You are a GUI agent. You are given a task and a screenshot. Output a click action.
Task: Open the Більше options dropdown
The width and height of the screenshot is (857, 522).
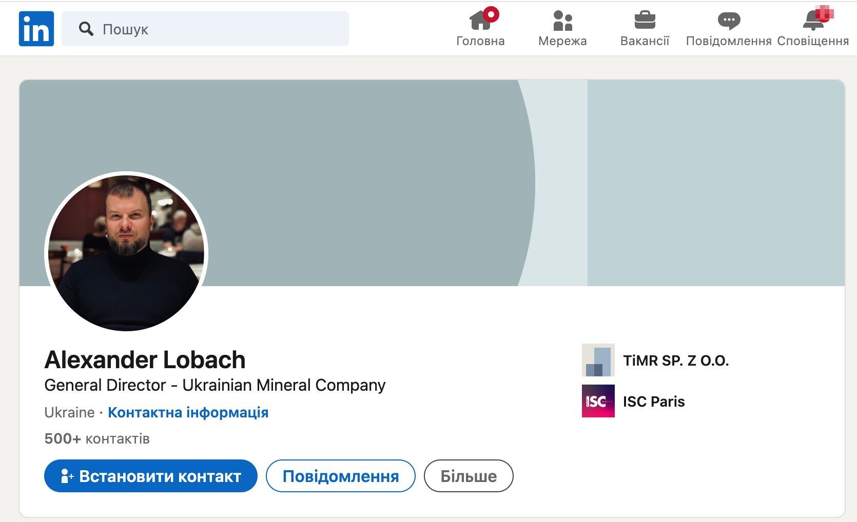(468, 476)
